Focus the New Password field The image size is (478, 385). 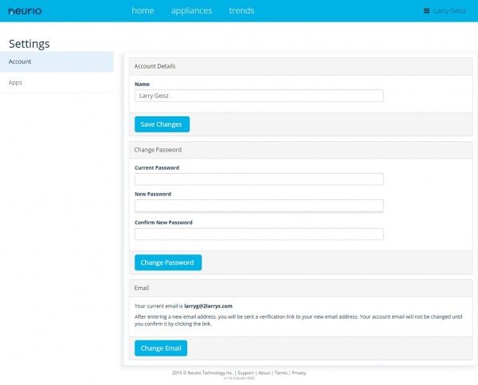[x=259, y=206]
